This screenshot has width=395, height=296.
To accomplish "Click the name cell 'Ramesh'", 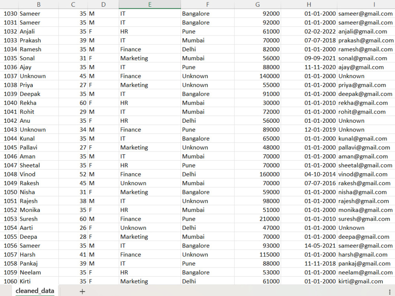I will (x=39, y=49).
